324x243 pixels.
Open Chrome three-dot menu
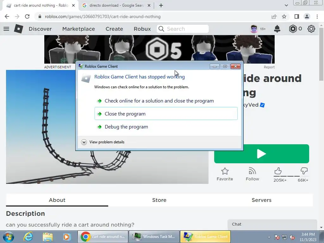click(x=317, y=16)
